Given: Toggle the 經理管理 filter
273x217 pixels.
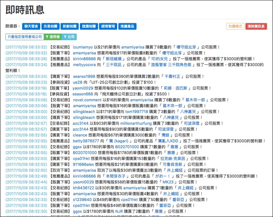Looking at the screenshot, I should point(108,26).
